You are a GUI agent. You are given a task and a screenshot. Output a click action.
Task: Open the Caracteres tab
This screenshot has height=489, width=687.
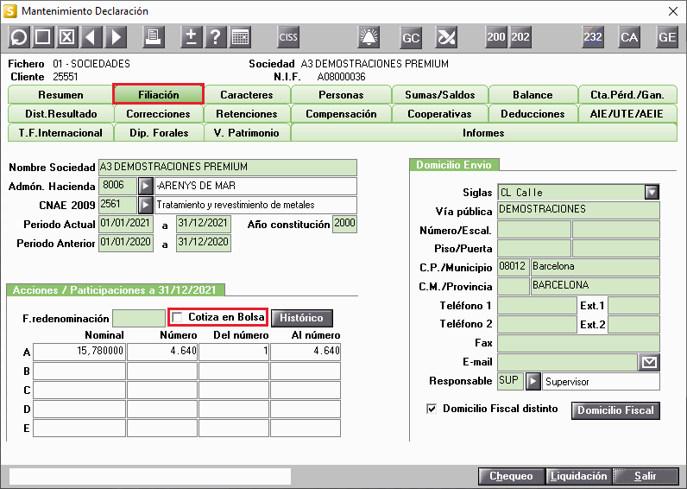tap(247, 95)
